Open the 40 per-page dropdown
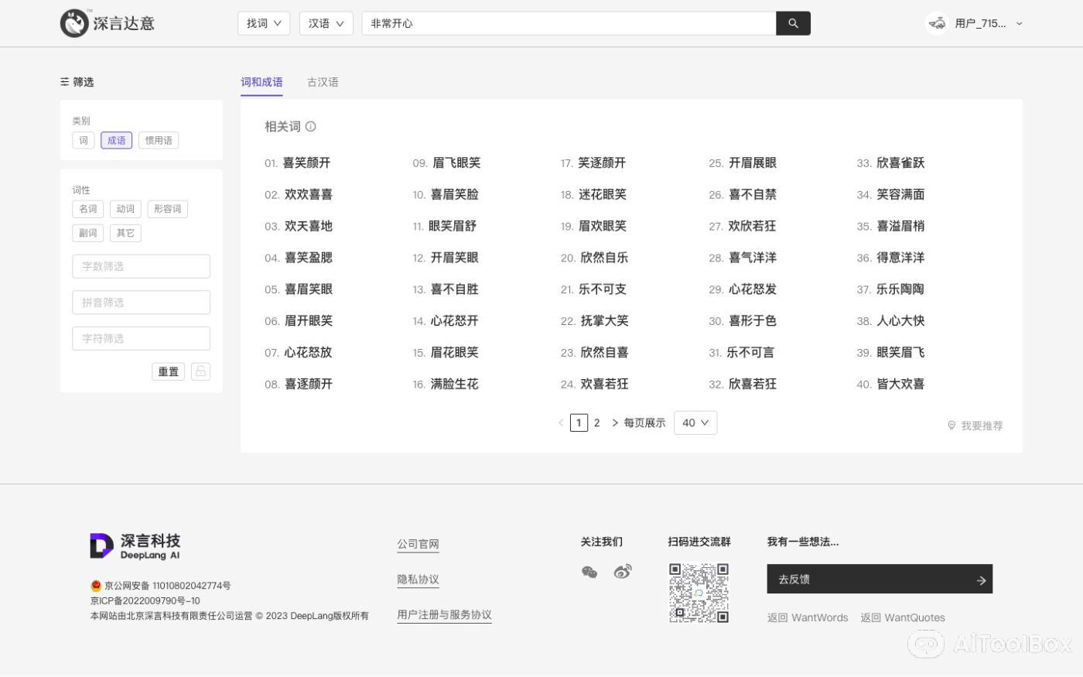 (x=695, y=422)
